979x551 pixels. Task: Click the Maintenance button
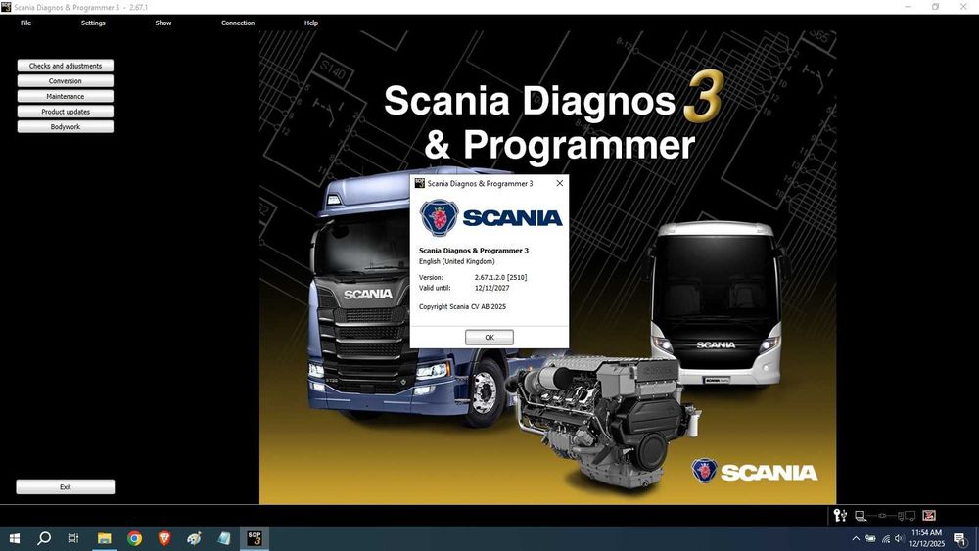(x=66, y=96)
